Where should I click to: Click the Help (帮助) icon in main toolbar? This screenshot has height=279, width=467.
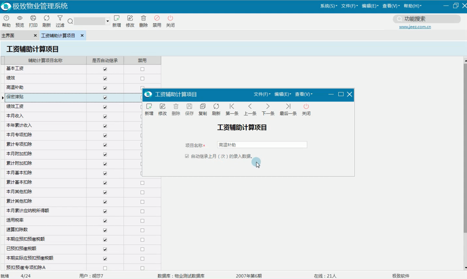click(x=6, y=21)
